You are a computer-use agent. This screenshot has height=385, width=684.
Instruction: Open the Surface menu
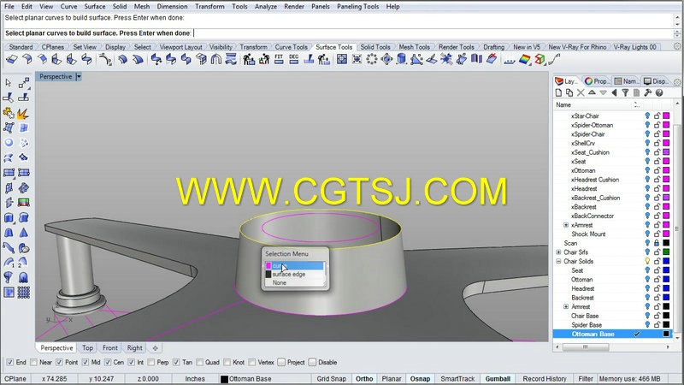[95, 7]
